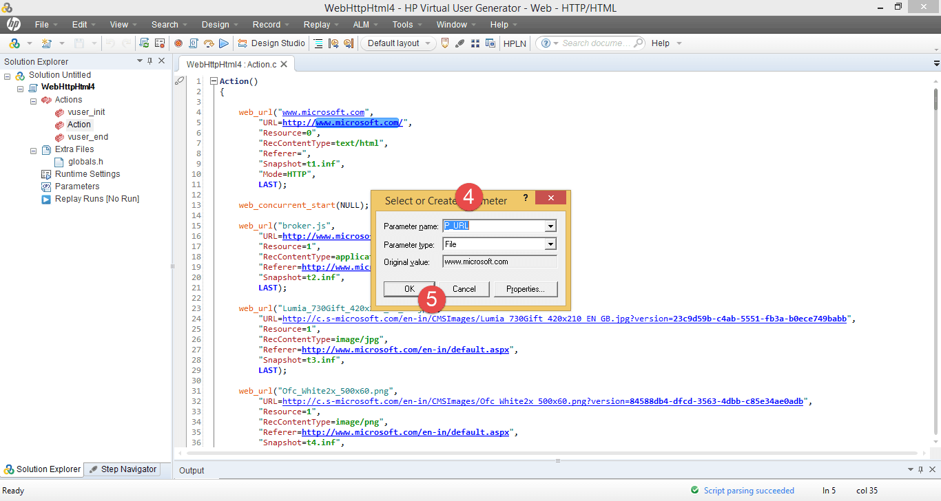
Task: Click OK in the parameter dialog
Action: click(x=409, y=289)
